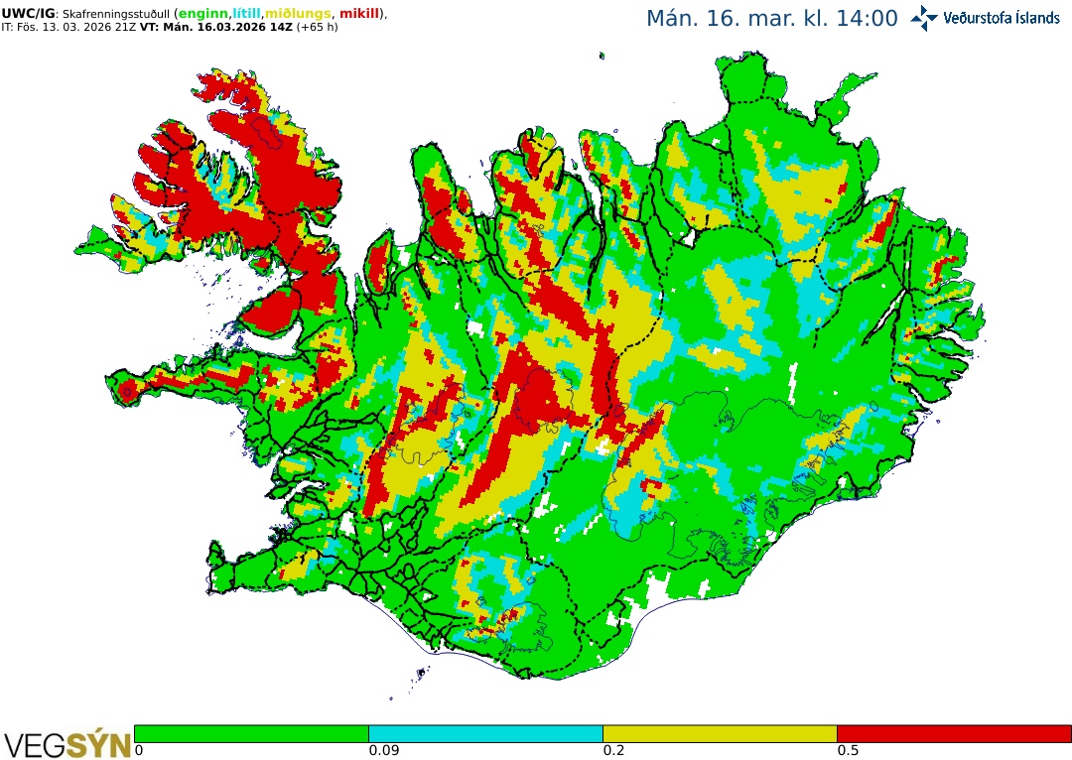1072x760 pixels.
Task: Click the yellow color scale segment
Action: [720, 733]
